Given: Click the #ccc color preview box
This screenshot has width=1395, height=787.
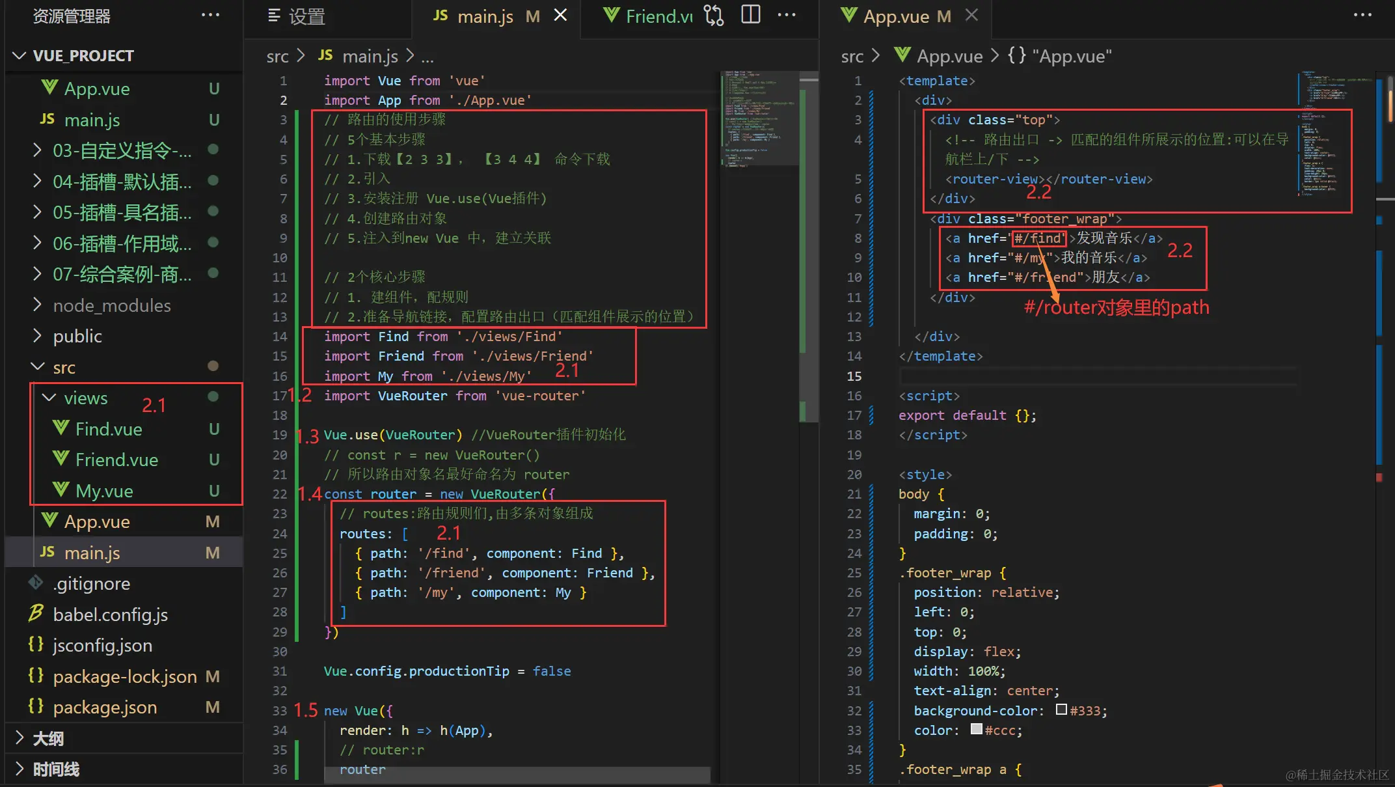Looking at the screenshot, I should click(976, 729).
